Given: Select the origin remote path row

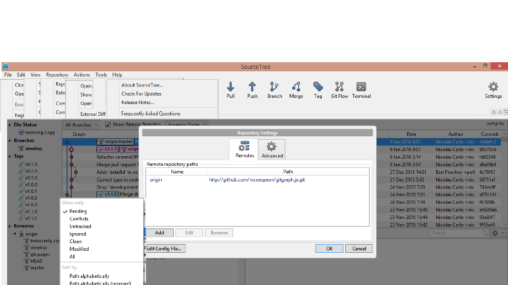Looking at the screenshot, I should 257,180.
